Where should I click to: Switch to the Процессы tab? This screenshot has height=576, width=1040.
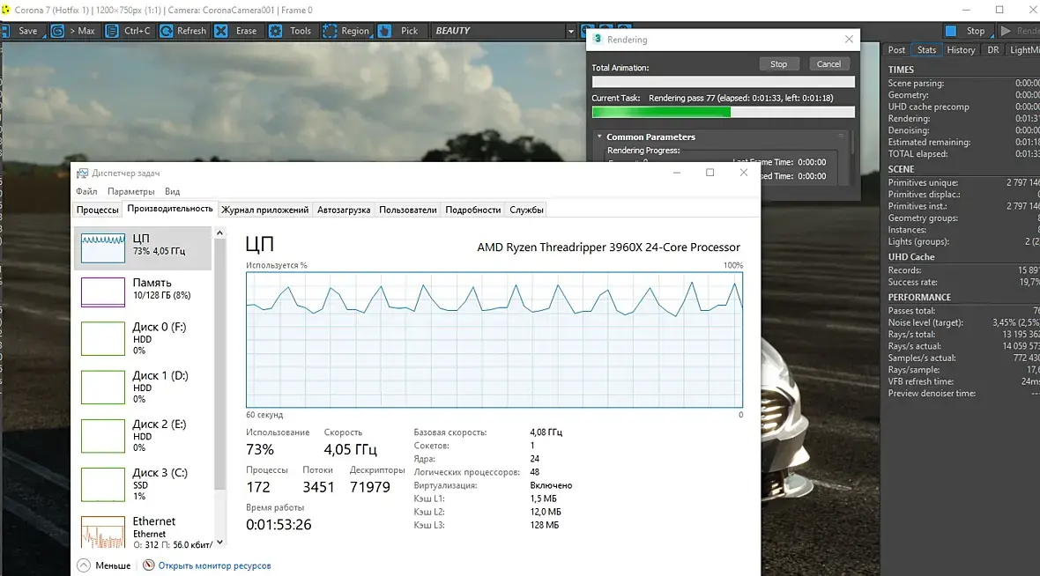click(98, 210)
